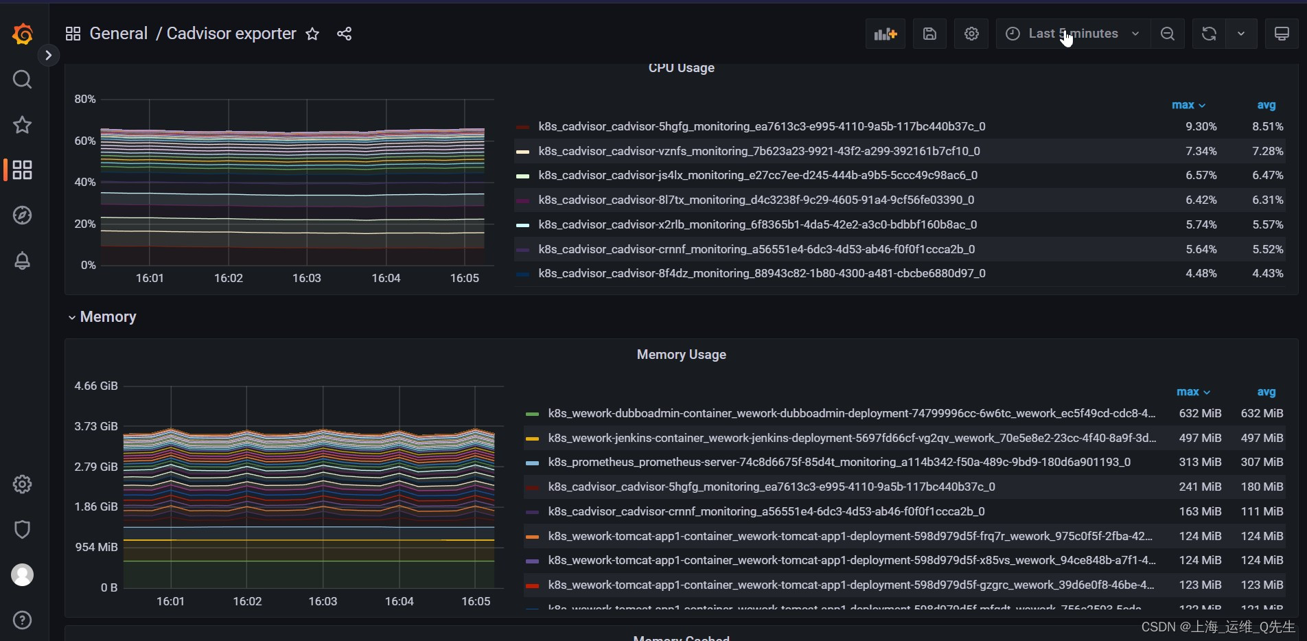Toggle cadvisor-vznfs series in CPU legend
The height and width of the screenshot is (641, 1307).
pyautogui.click(x=759, y=152)
